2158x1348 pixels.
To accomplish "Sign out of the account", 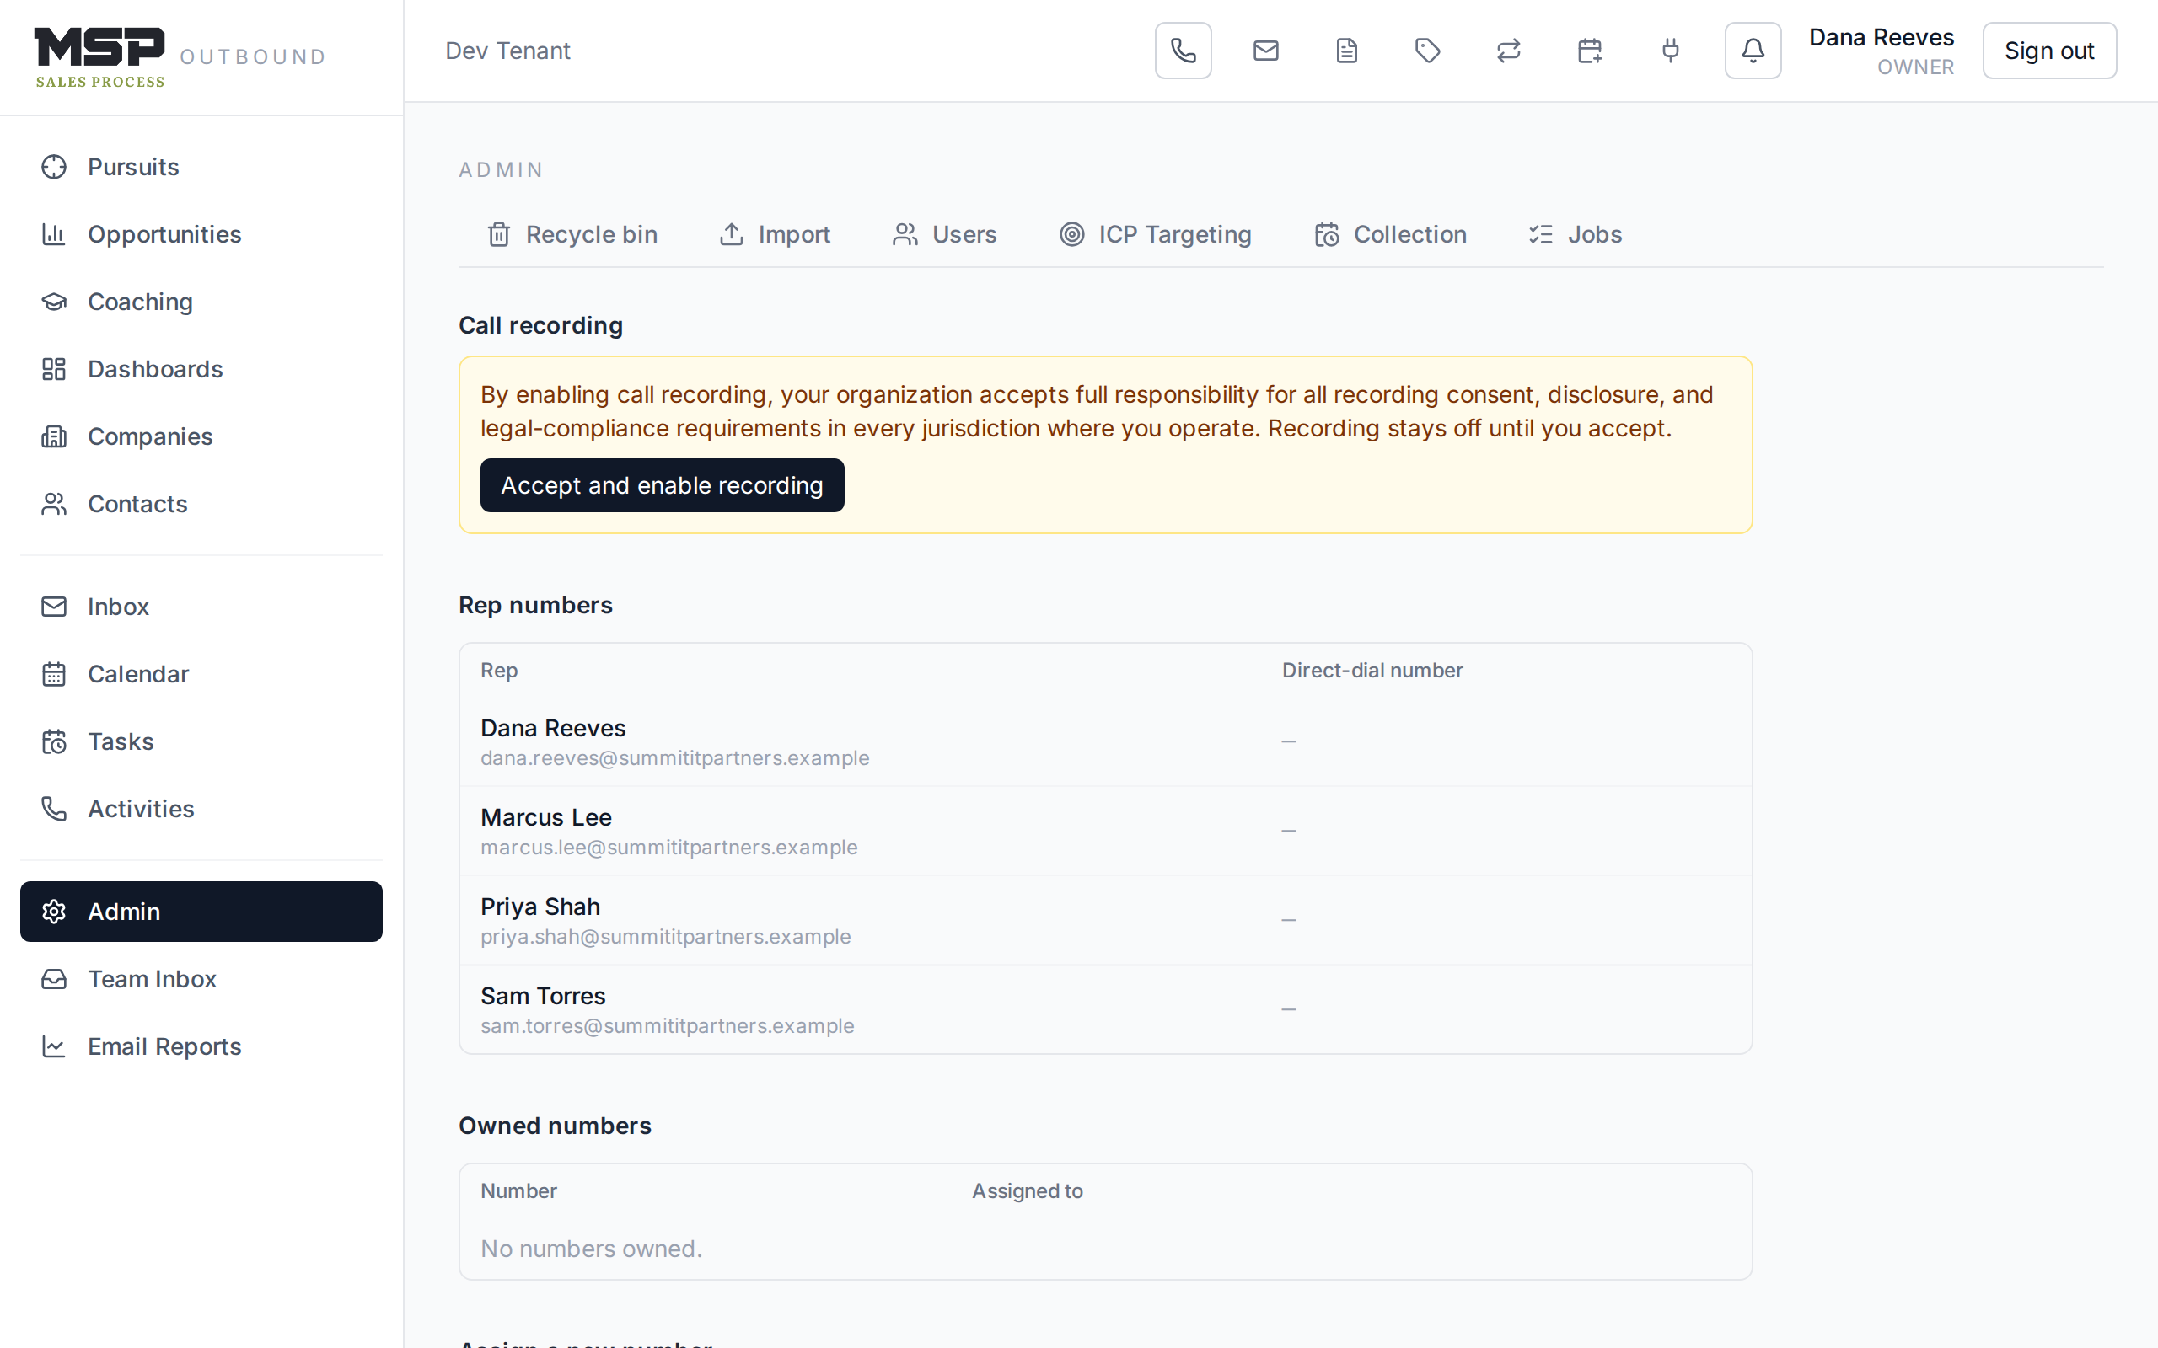I will (2048, 51).
